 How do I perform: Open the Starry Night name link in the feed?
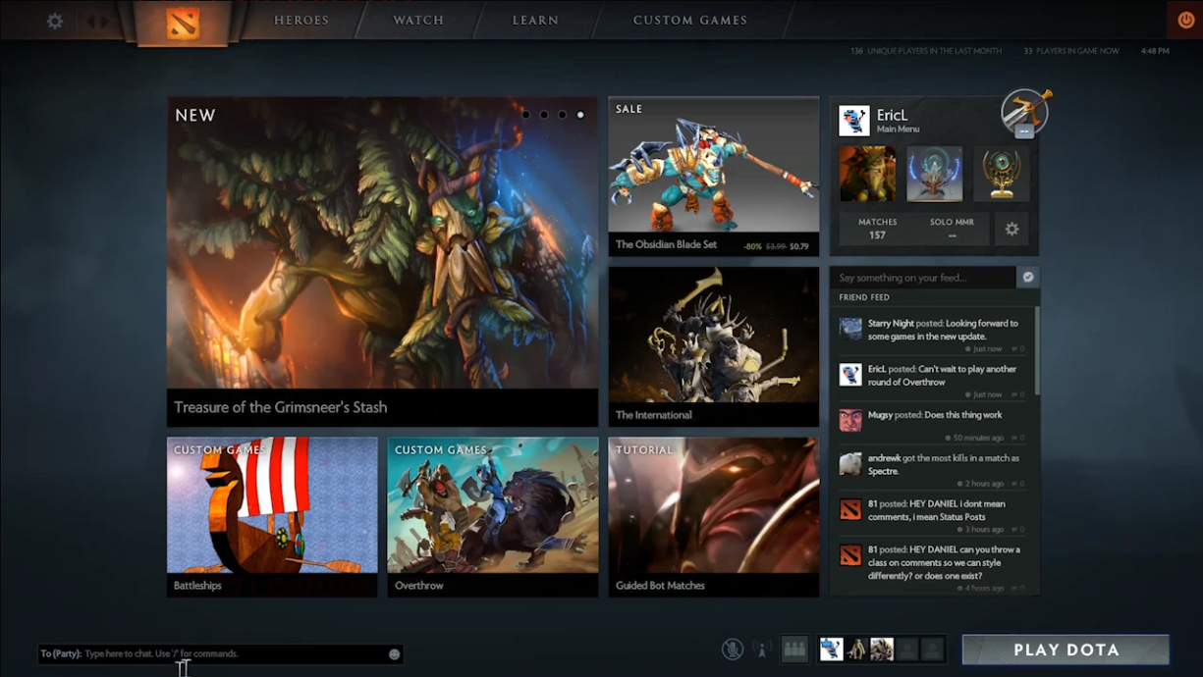(891, 323)
